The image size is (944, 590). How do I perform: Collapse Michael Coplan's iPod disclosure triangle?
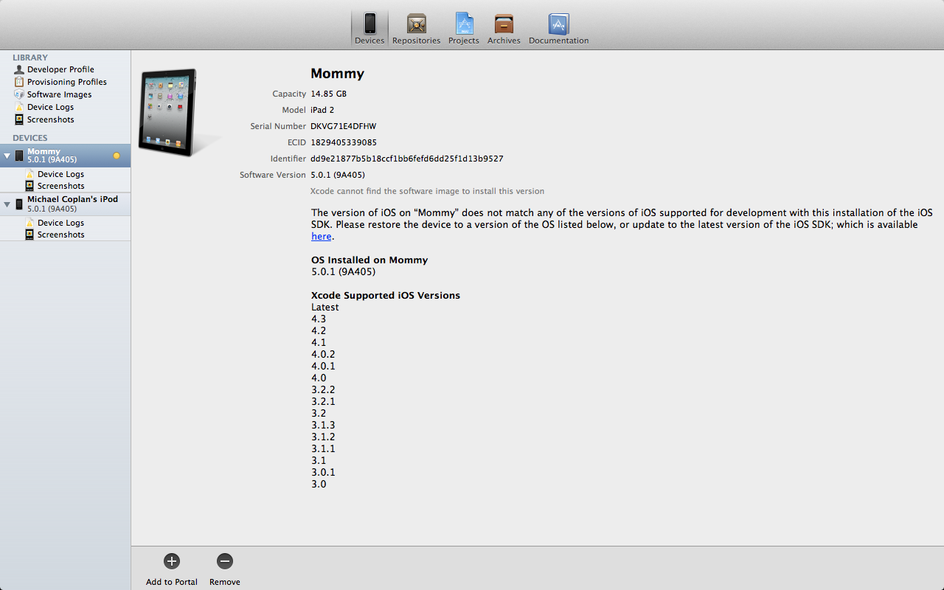click(x=7, y=204)
